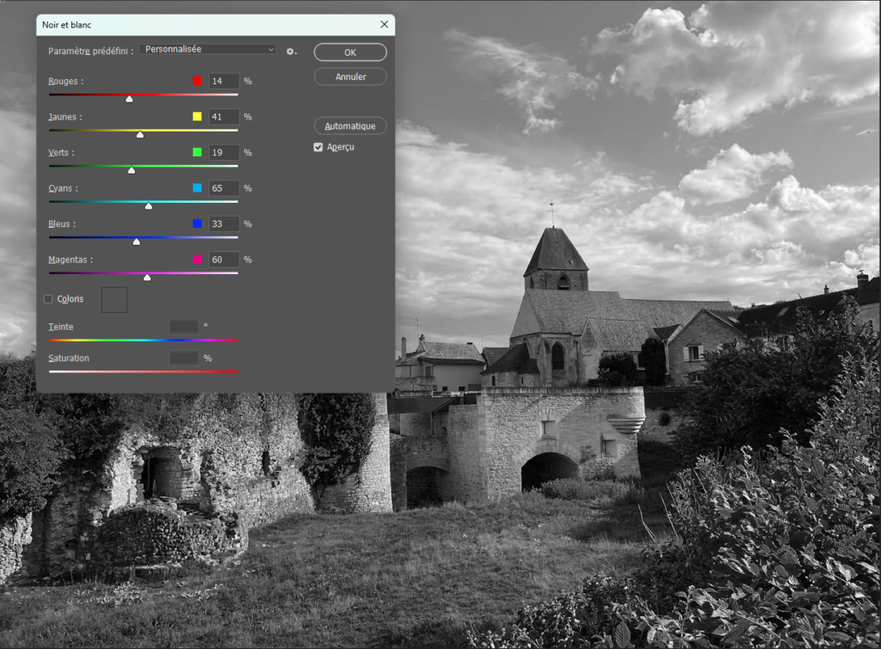This screenshot has height=649, width=881.
Task: Click the Magentas value field
Action: click(x=224, y=260)
